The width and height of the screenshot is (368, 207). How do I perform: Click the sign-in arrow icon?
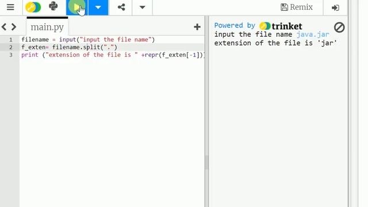point(335,7)
